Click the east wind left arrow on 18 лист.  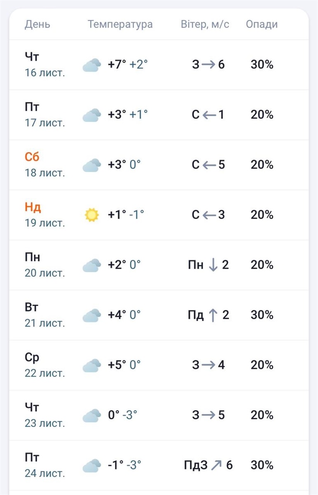(209, 165)
